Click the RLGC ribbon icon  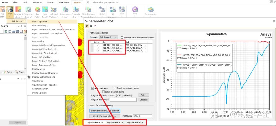tap(102, 9)
